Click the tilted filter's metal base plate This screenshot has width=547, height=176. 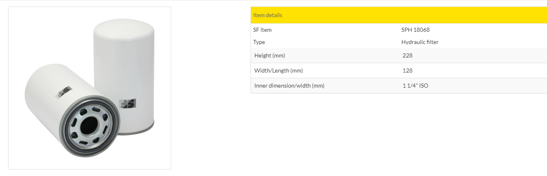pos(89,126)
